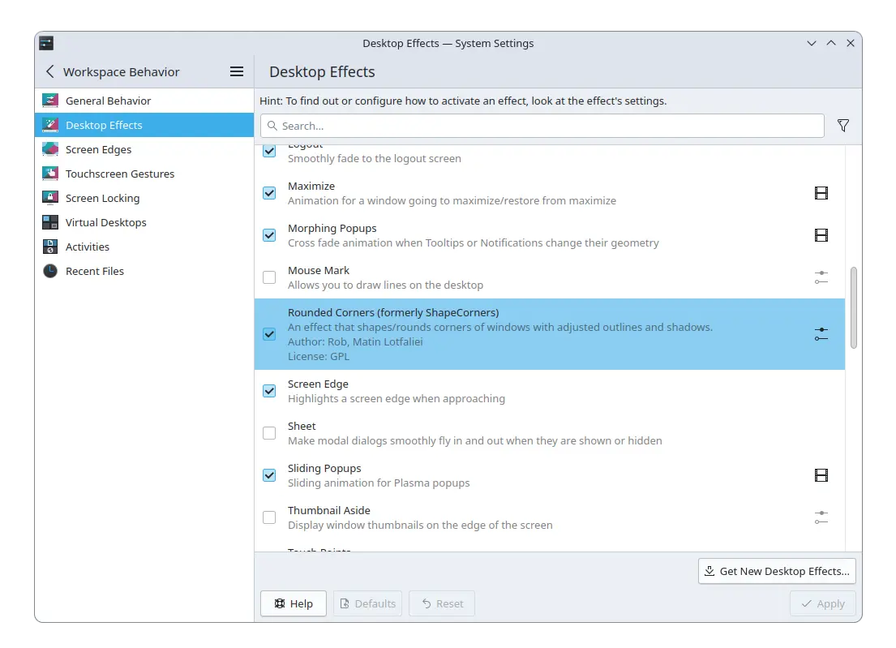896x648 pixels.
Task: Select the Screen Edge effect title
Action: click(318, 384)
